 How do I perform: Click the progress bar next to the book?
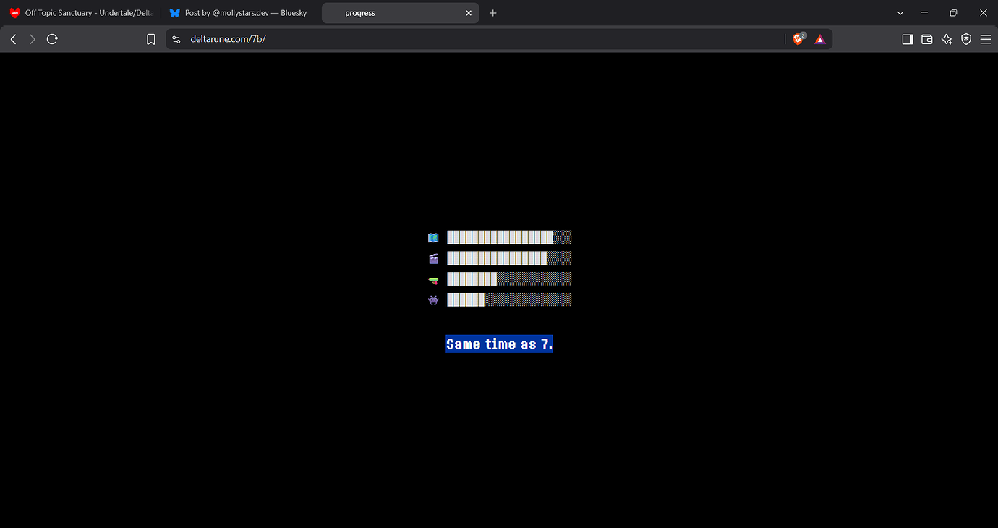pos(509,237)
